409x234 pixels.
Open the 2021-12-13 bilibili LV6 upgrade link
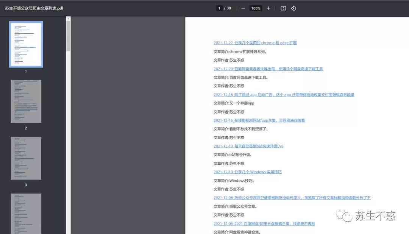point(248,146)
